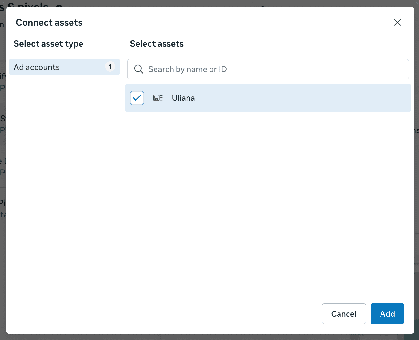Image resolution: width=419 pixels, height=340 pixels.
Task: Click the blue checkmark icon in Uliana's checkbox
Action: 137,98
